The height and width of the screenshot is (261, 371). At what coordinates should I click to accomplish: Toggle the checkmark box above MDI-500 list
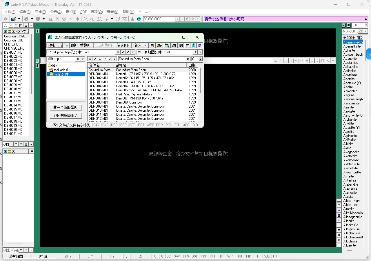pyautogui.click(x=344, y=26)
